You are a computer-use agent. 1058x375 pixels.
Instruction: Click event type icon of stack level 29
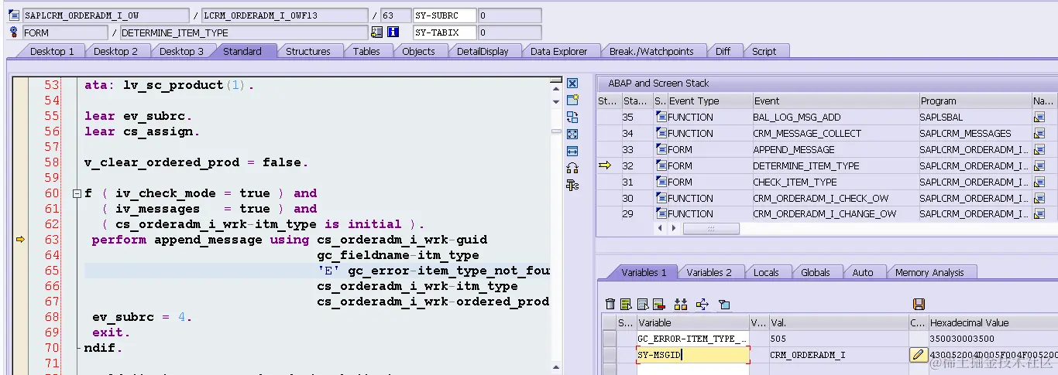click(661, 214)
